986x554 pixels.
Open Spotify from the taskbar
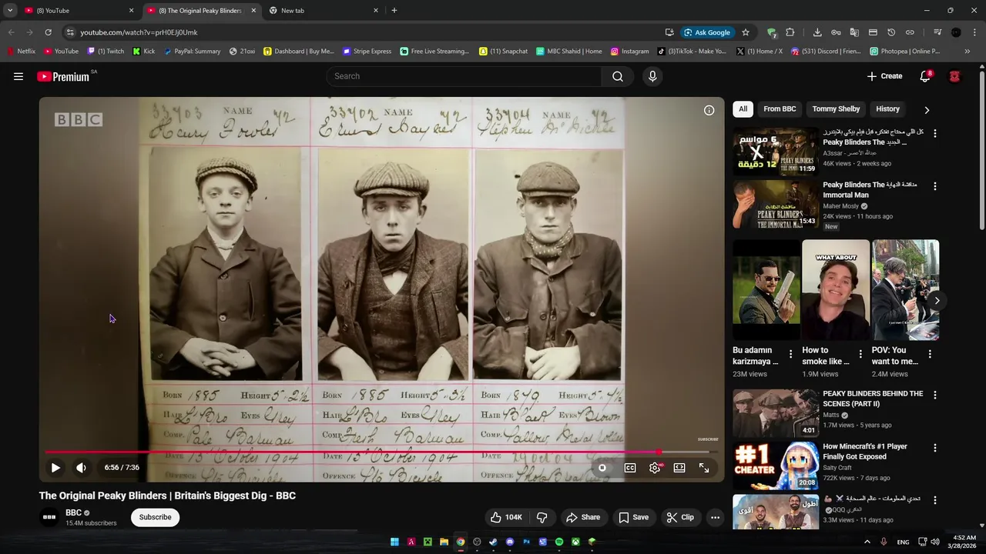point(559,542)
